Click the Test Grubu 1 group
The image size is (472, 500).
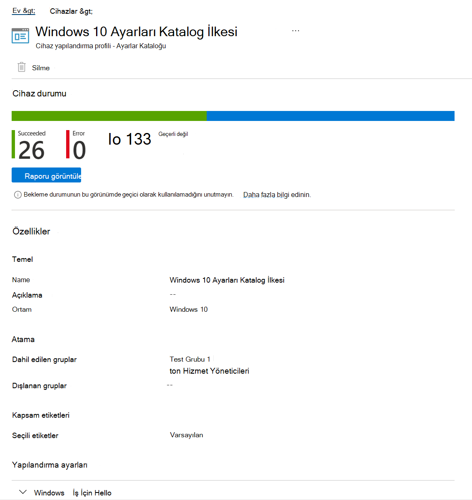click(x=190, y=359)
